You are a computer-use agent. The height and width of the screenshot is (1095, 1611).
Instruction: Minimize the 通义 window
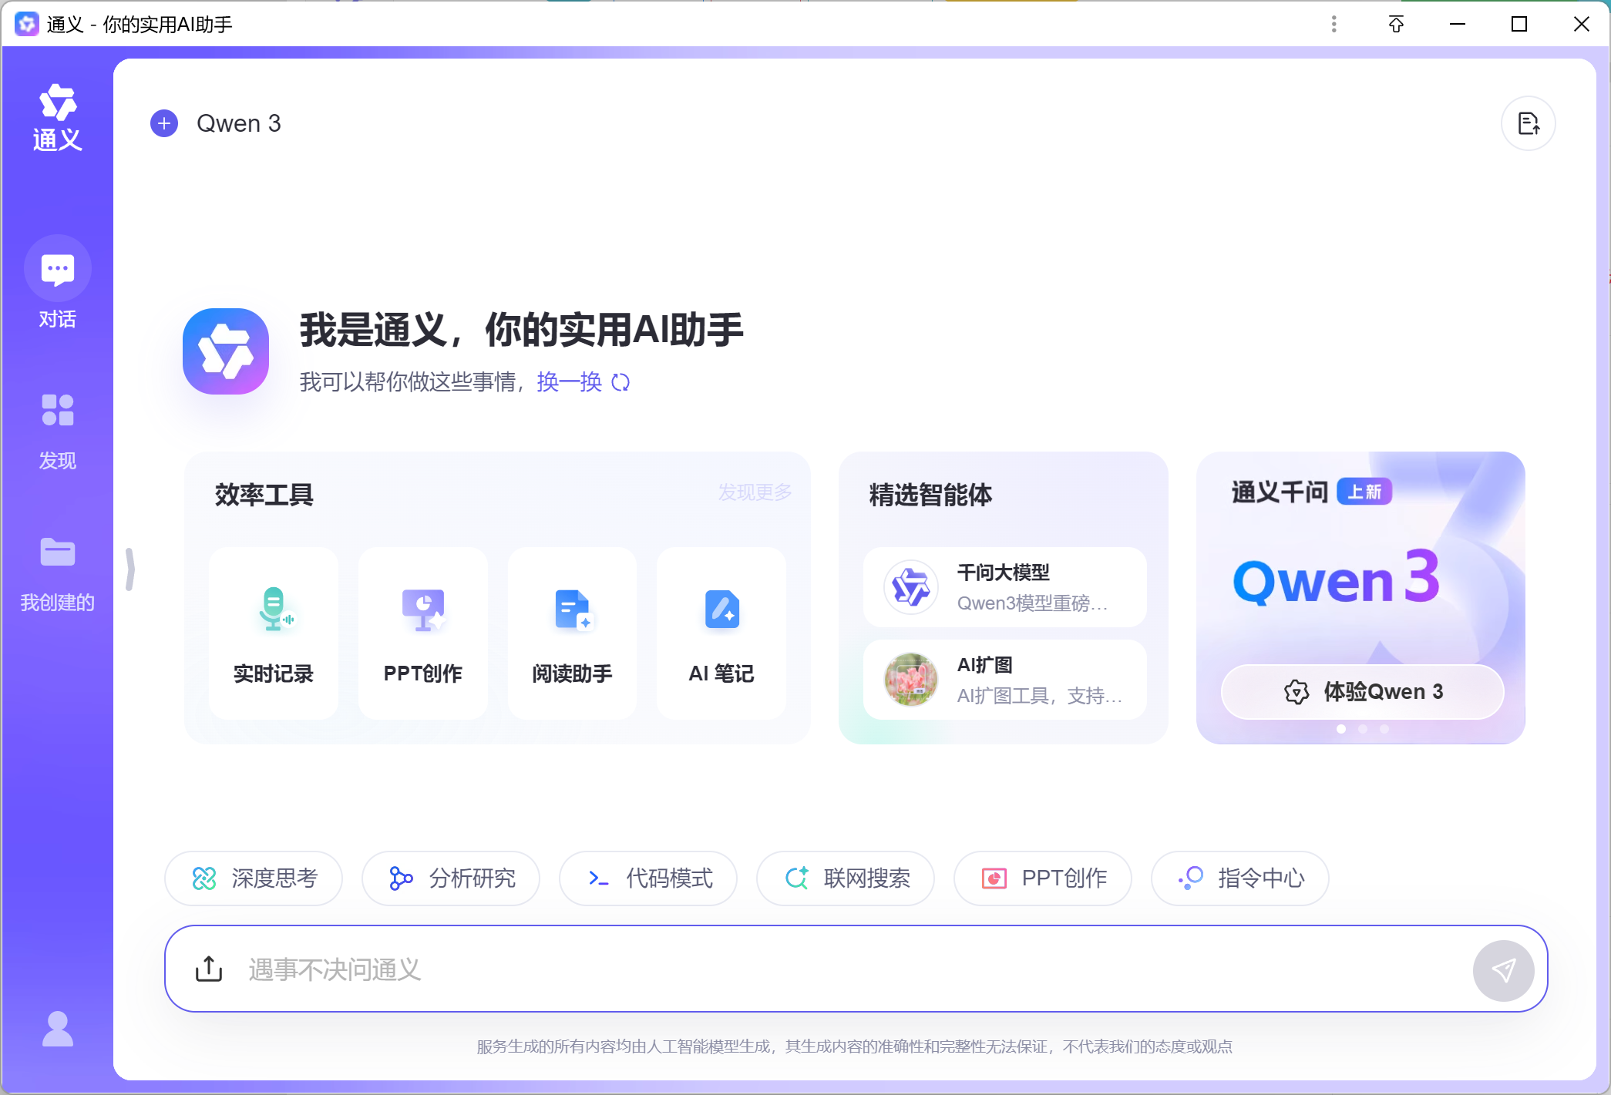pyautogui.click(x=1458, y=24)
